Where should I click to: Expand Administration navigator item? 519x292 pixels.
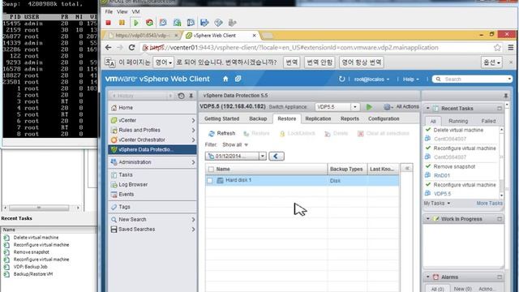pos(193,162)
